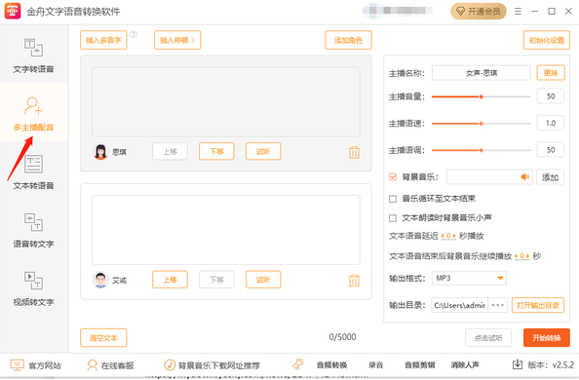The height and width of the screenshot is (380, 579).
Task: Click the 艾诚 avatar
Action: coord(100,280)
